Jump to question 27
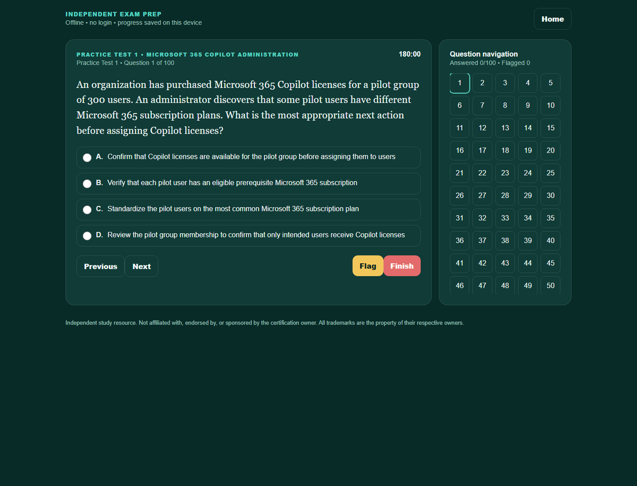637x486 pixels. 482,195
